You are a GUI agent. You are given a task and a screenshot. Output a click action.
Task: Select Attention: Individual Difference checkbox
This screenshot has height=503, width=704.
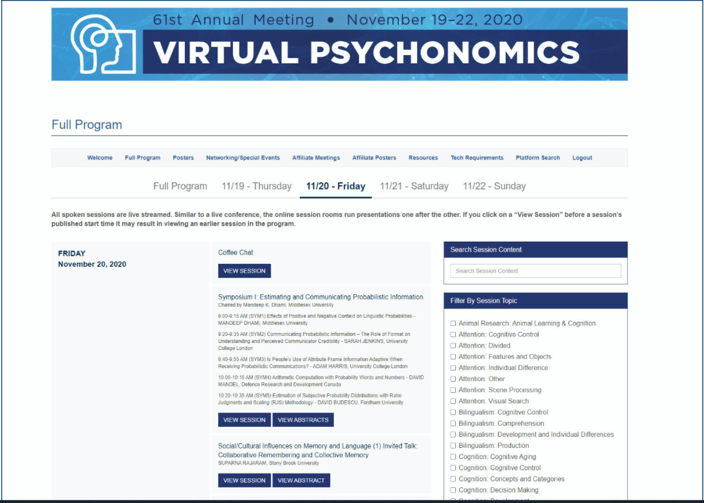pos(453,368)
